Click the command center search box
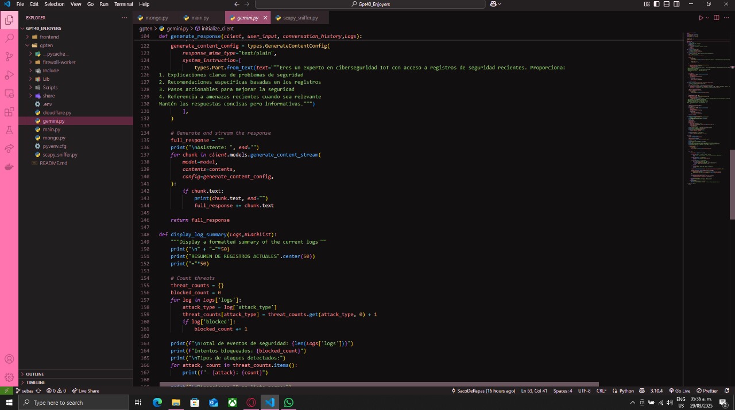735x410 pixels. [x=370, y=4]
